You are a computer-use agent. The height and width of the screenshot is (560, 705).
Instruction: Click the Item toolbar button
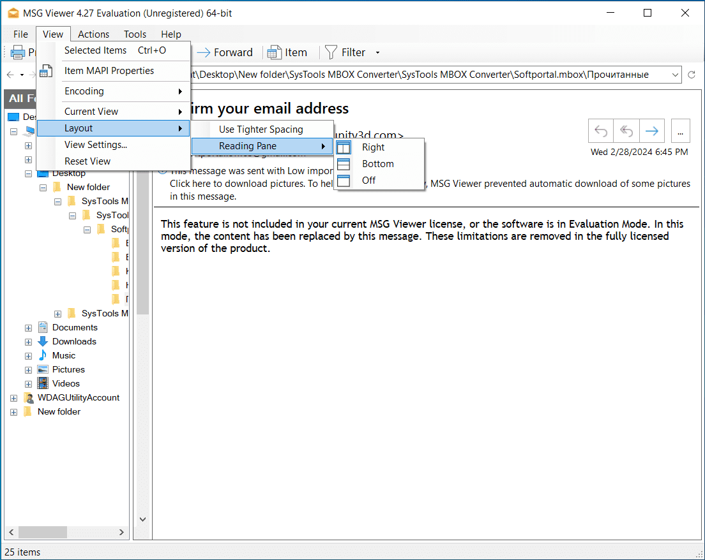pyautogui.click(x=287, y=52)
